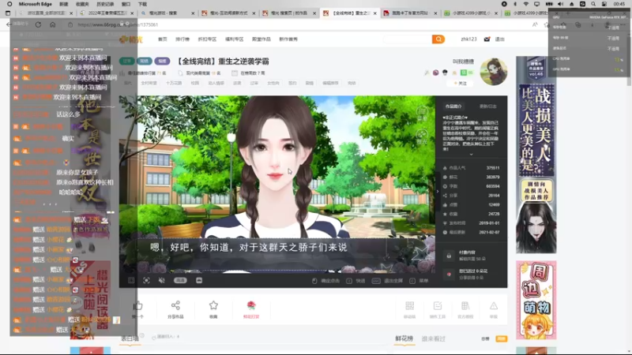Toggle the 流畅 quality pill in player
Viewport: 632px width, 355px height.
point(180,281)
